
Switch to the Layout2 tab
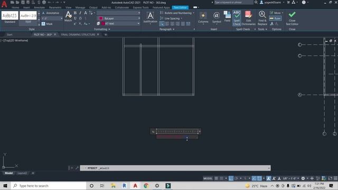coord(22,173)
